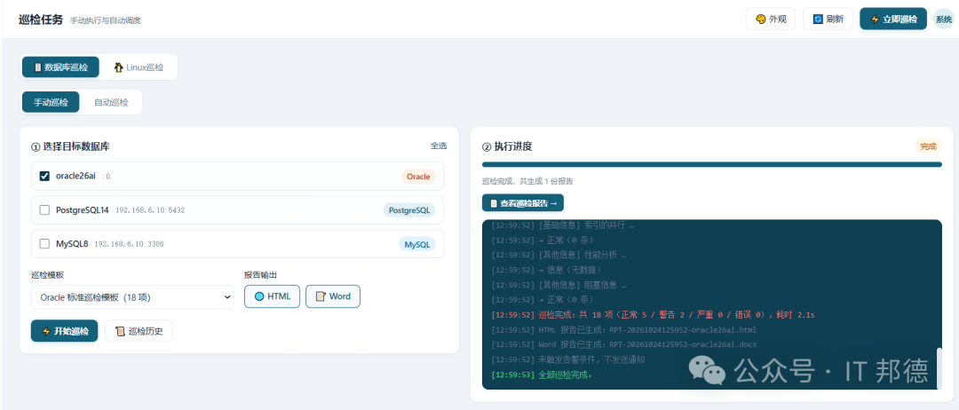Click the penguin icon on Linux巡检
Image resolution: width=959 pixels, height=410 pixels.
coord(118,67)
